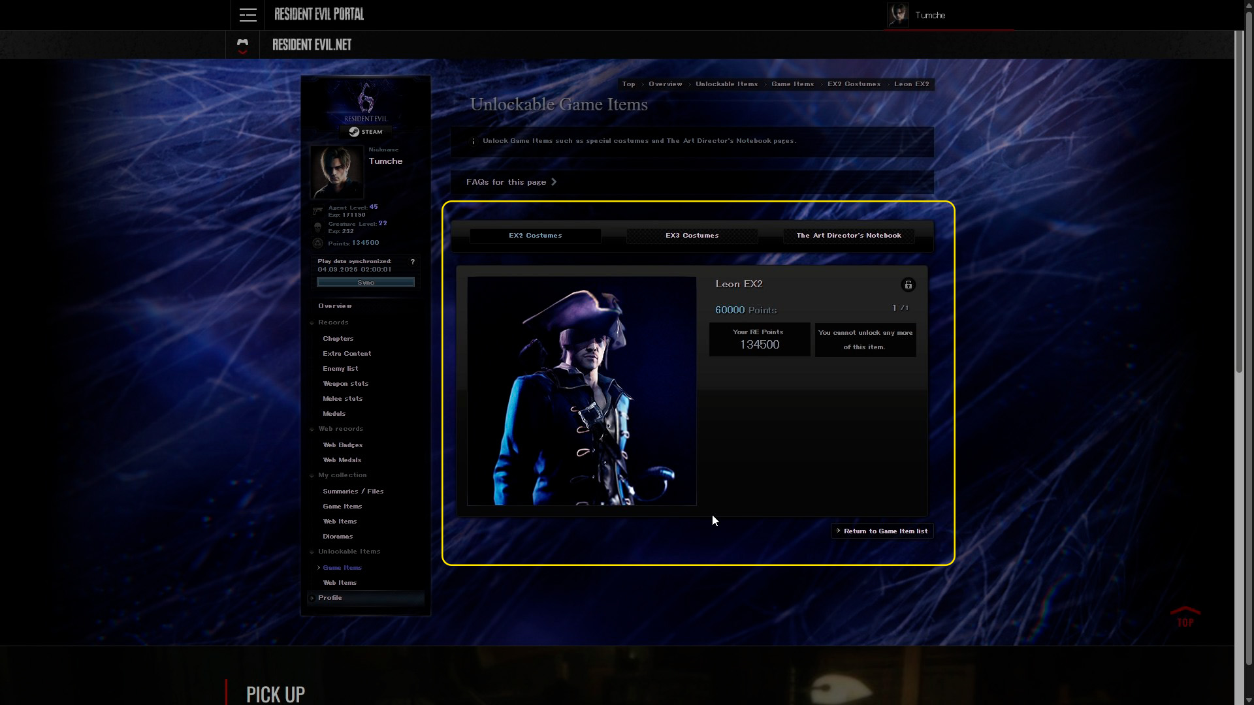Open Web Medals in the sidebar

point(342,460)
